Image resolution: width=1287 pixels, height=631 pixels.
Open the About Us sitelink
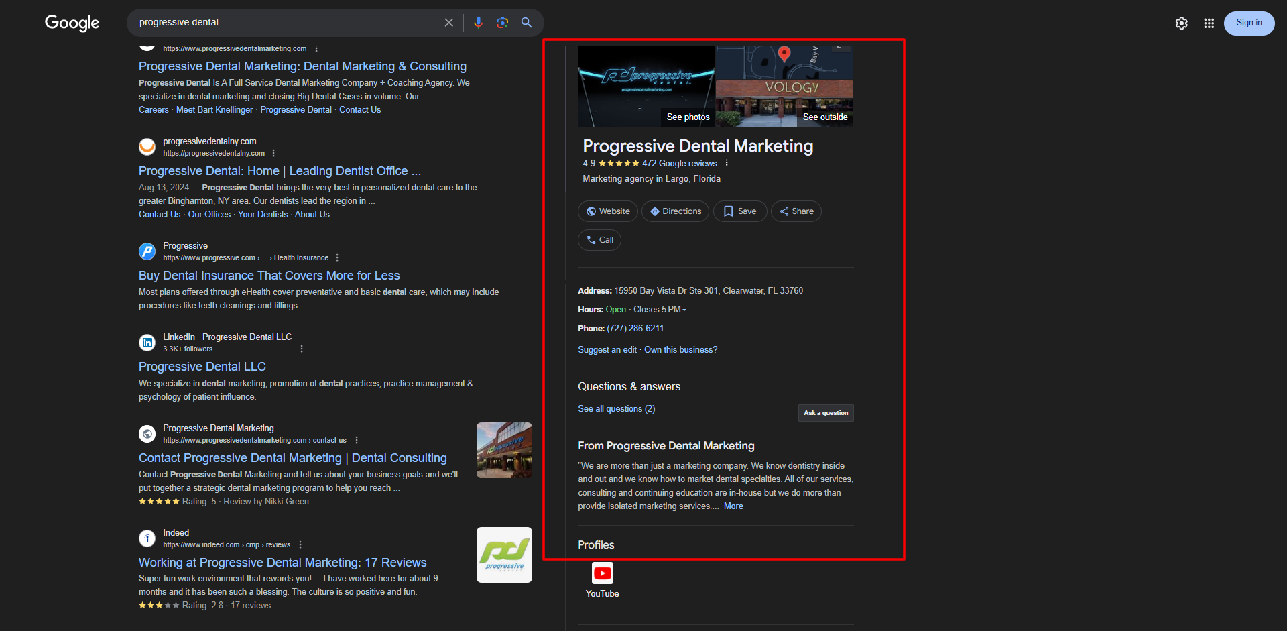(x=312, y=215)
